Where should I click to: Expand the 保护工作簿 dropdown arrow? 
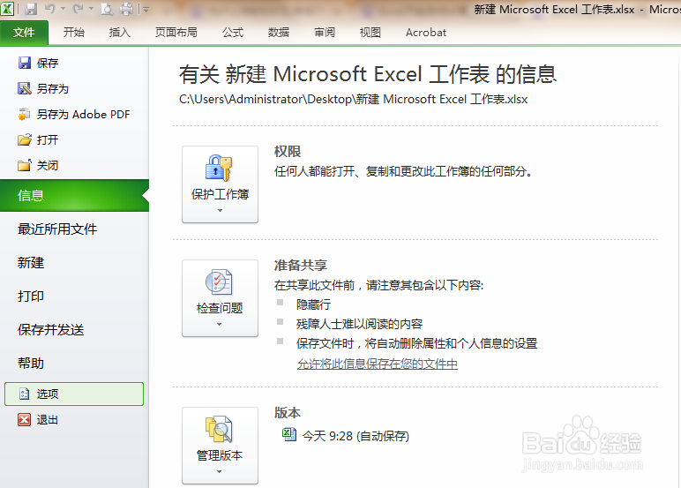tap(220, 211)
